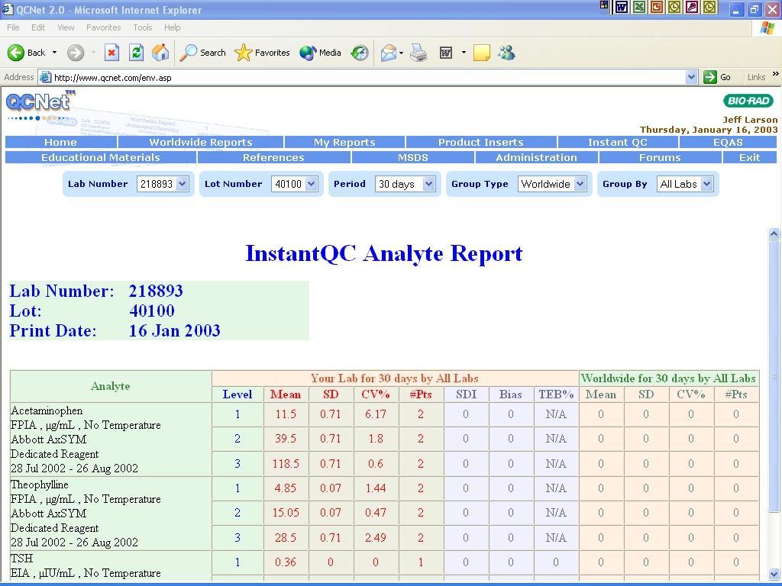Stop page loading with the Stop icon
The image size is (782, 586).
(111, 53)
